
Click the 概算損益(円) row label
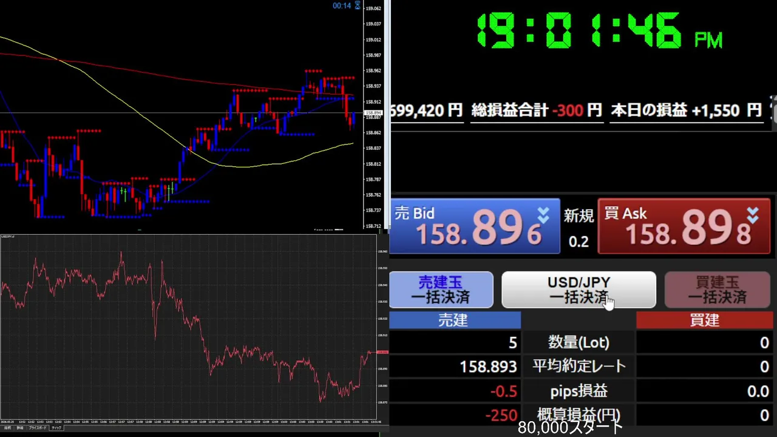[x=579, y=415]
